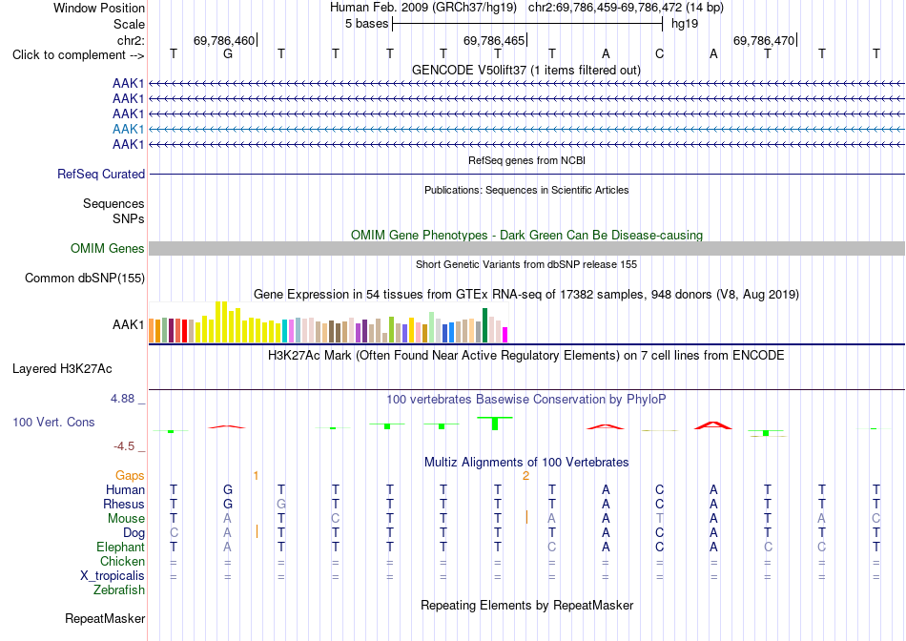Click the -4.5 PhyloP lower limit value
This screenshot has height=641, width=906.
coord(124,445)
